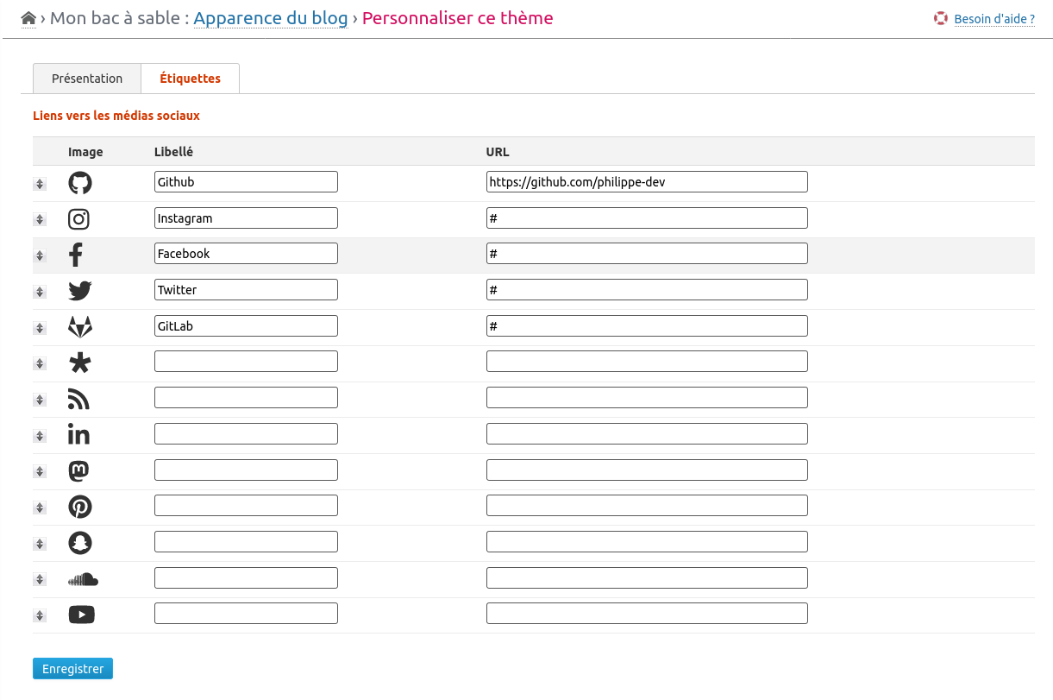Click the Instagram logo icon

tap(79, 219)
